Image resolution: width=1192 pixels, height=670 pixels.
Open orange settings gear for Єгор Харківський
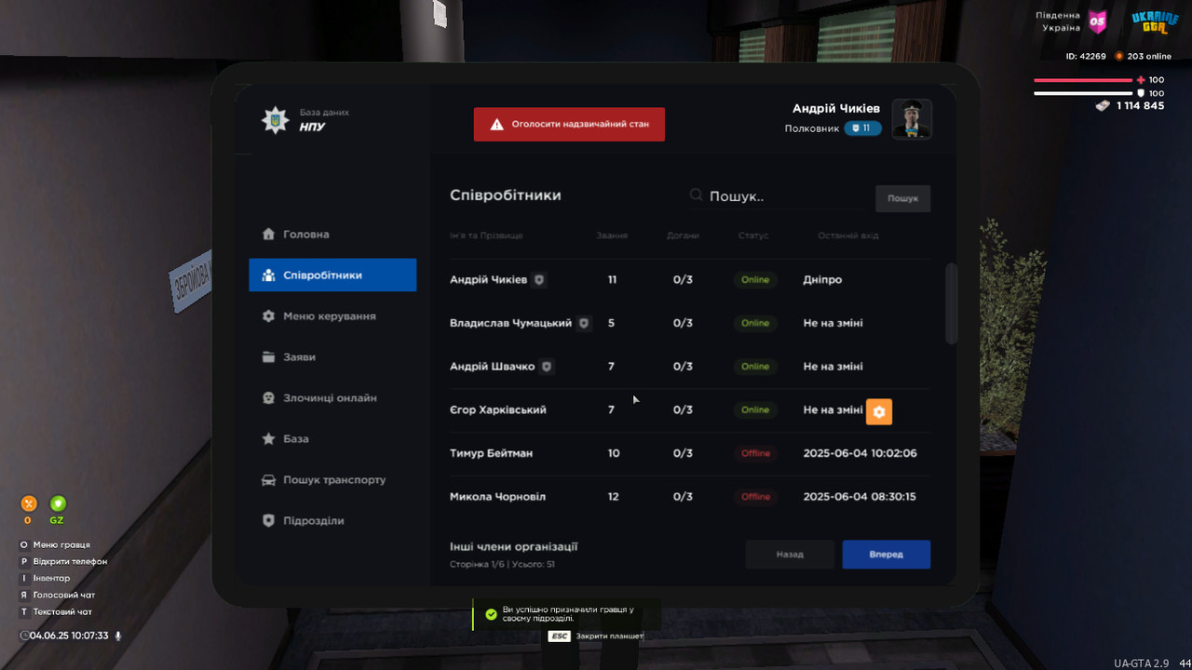879,411
